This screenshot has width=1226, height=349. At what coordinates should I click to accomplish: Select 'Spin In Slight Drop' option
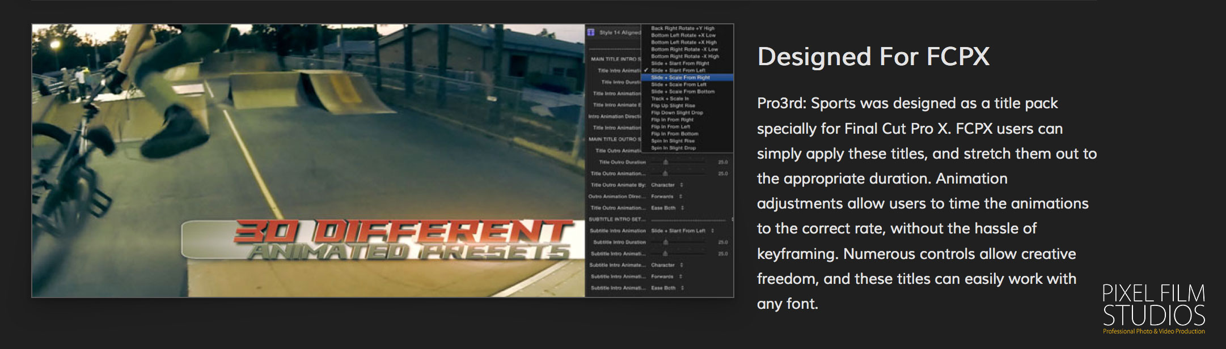coord(673,148)
